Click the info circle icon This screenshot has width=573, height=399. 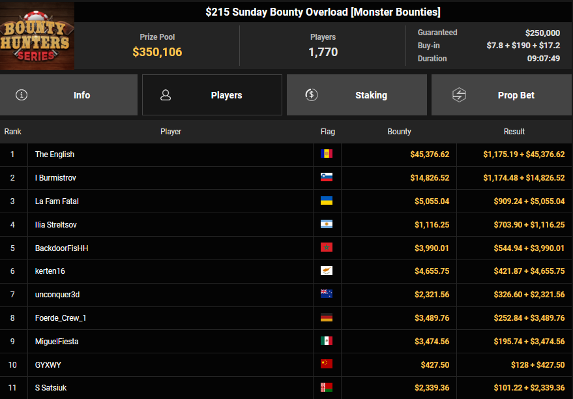tap(22, 95)
